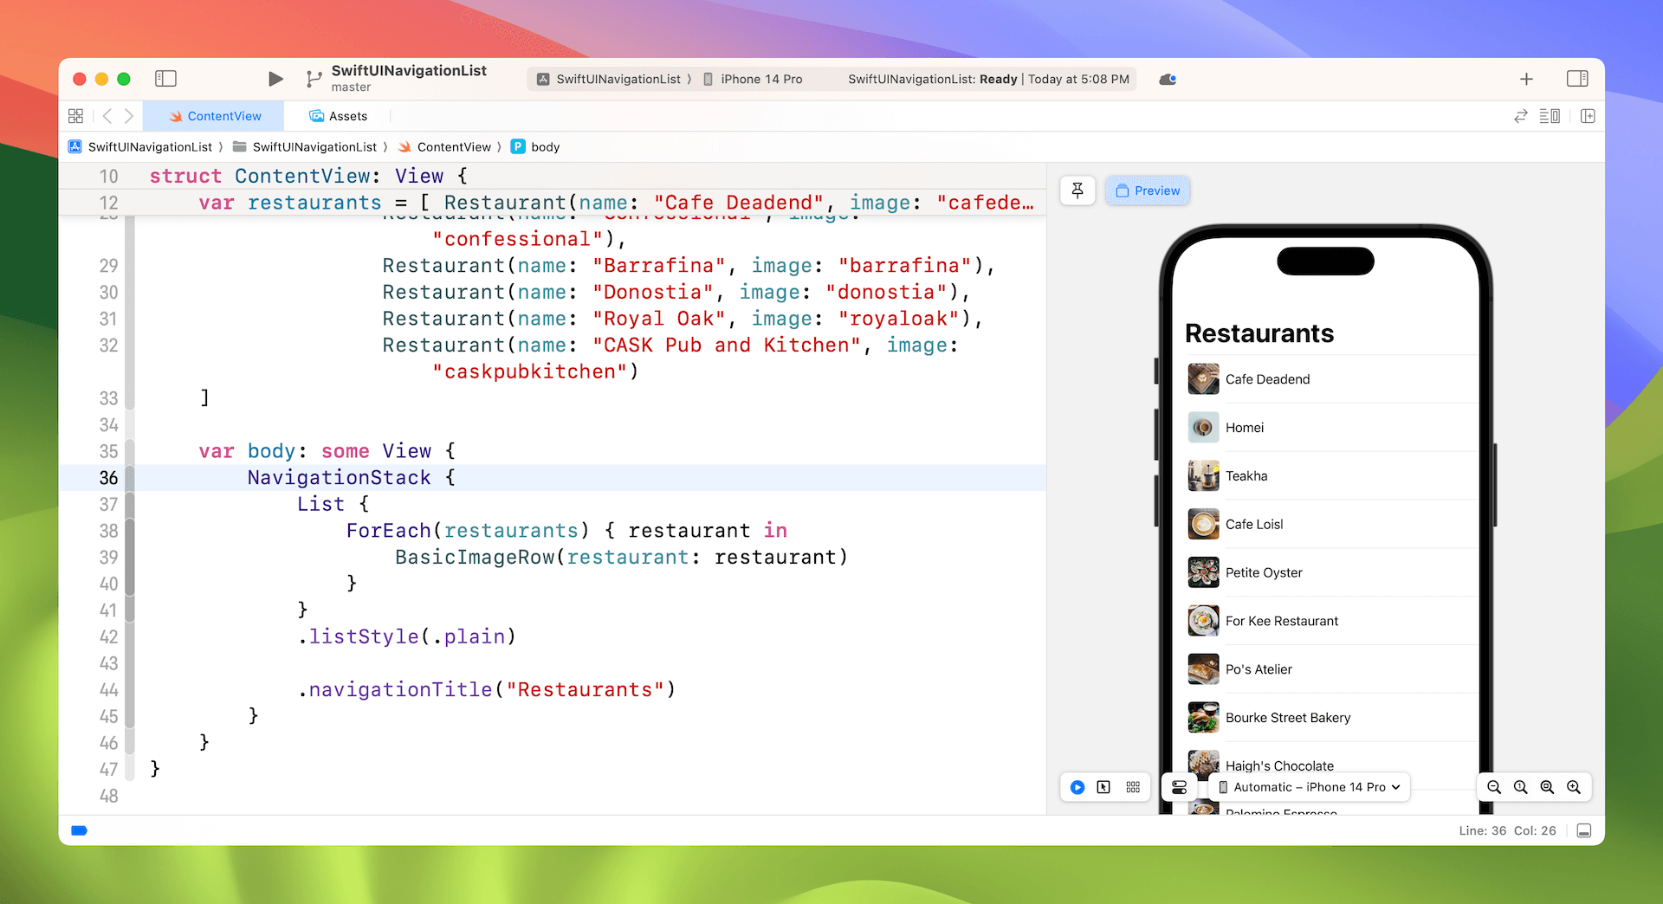Select the ContentView tab
Image resolution: width=1663 pixels, height=904 pixels.
pos(216,116)
